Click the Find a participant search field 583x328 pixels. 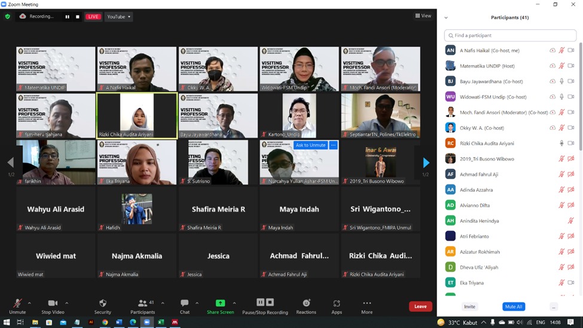(510, 35)
